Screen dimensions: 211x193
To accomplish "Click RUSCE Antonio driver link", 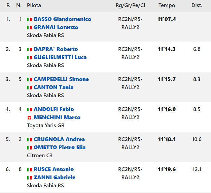I will tap(54, 169).
